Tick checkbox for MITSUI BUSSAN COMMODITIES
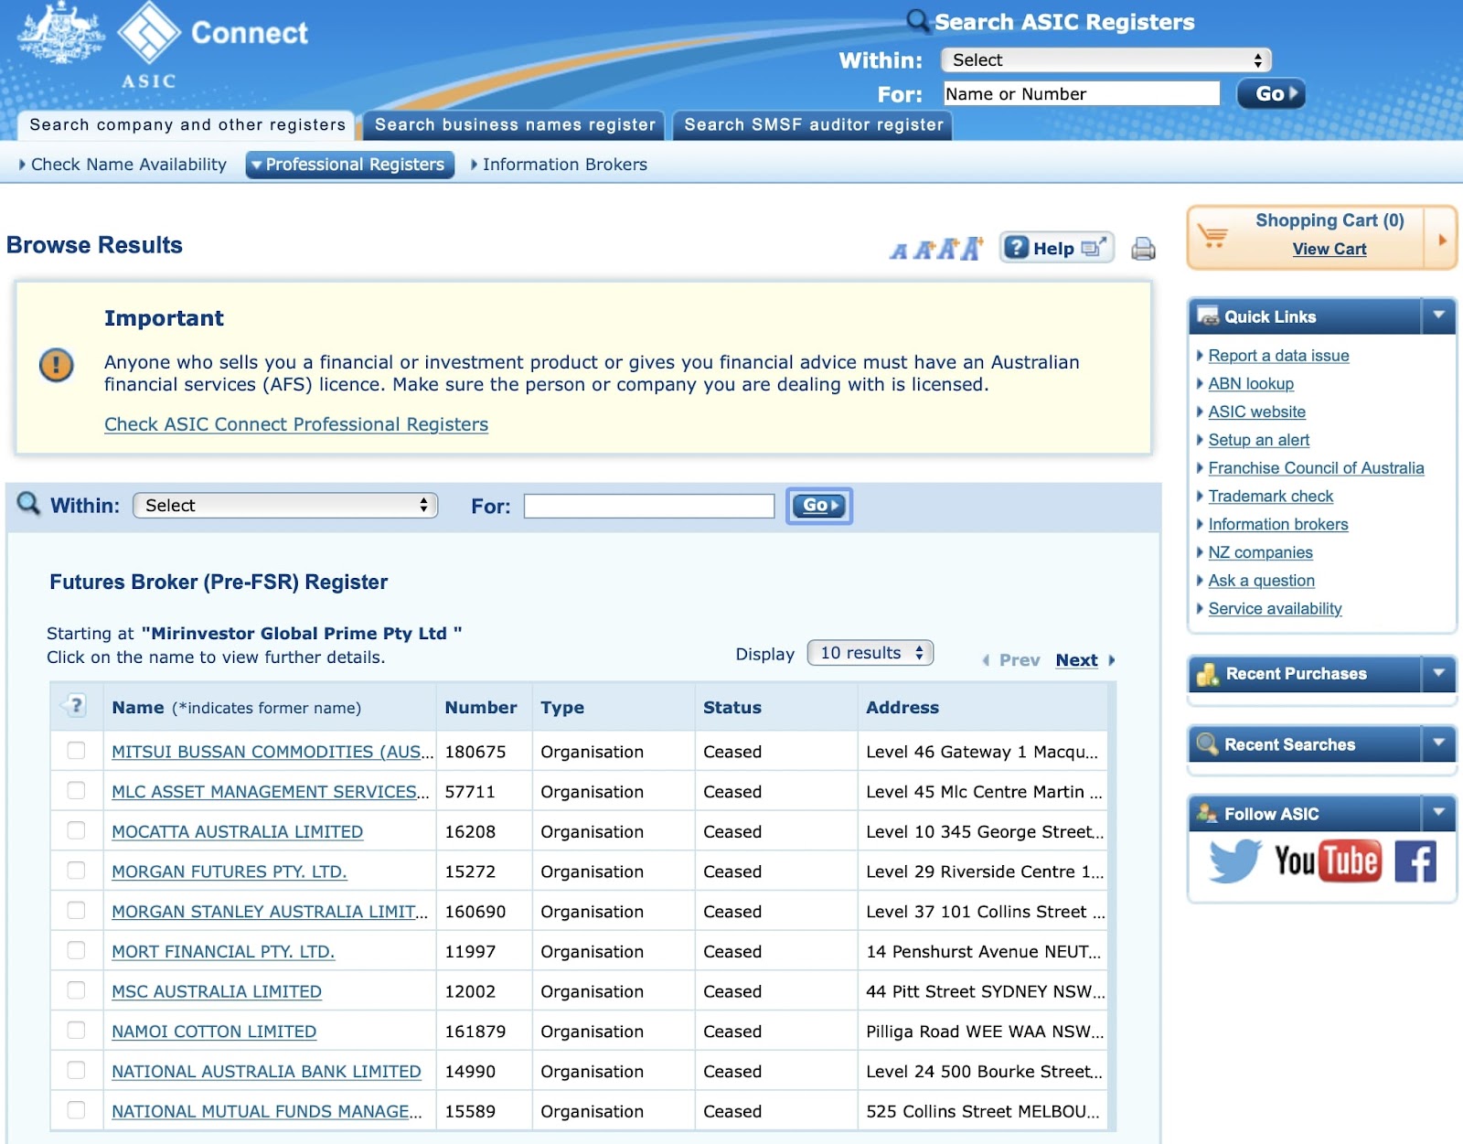The height and width of the screenshot is (1144, 1463). click(76, 751)
